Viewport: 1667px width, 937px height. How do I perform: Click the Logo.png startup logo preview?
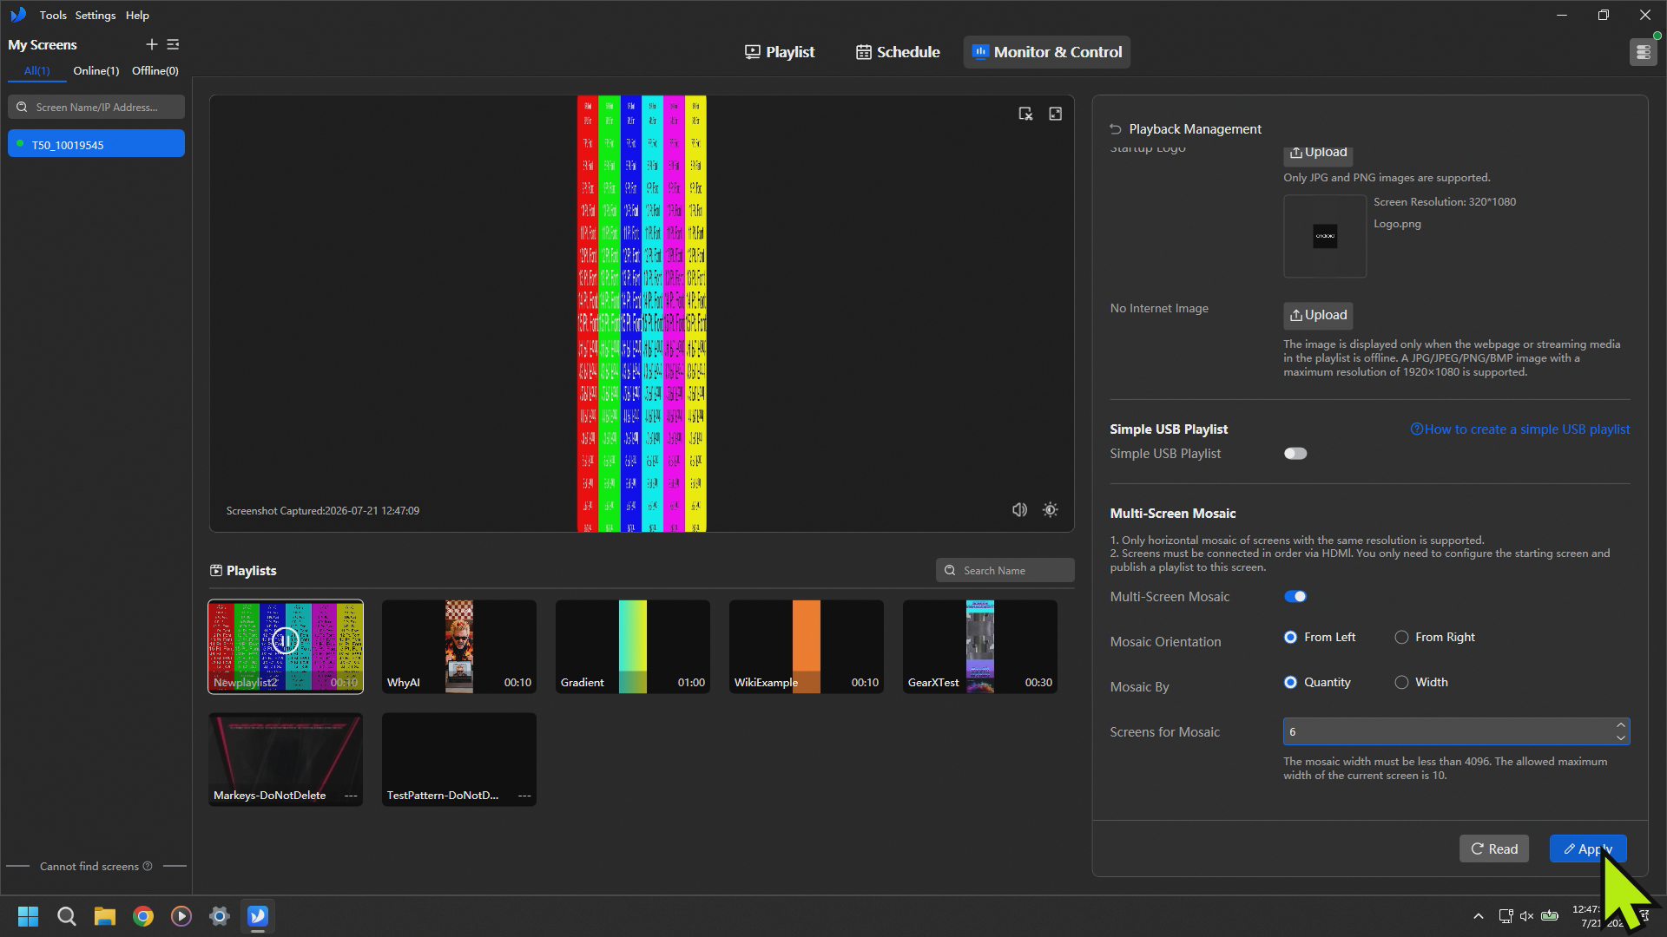(1325, 236)
